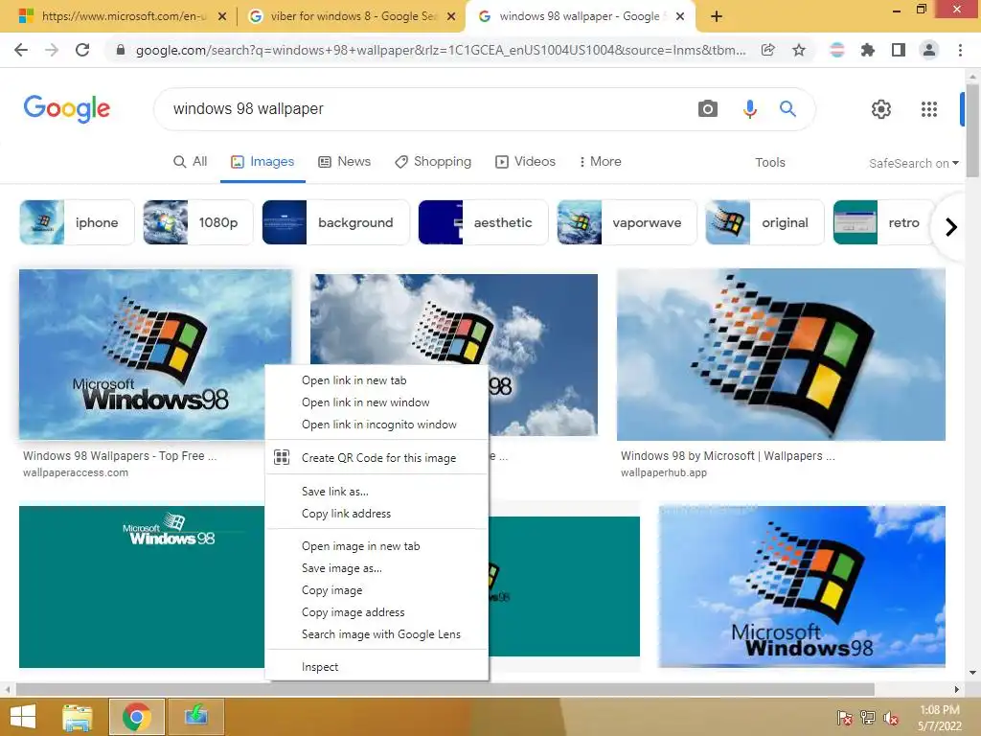Choose Open link in new tab
The image size is (981, 736).
click(376, 380)
